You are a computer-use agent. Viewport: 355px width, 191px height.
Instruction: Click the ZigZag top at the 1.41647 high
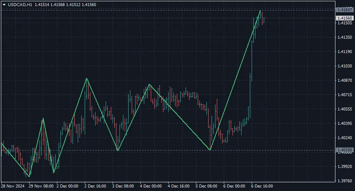260,10
